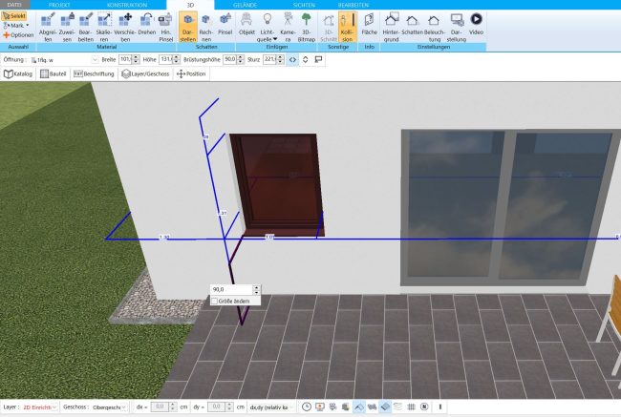Click the clock icon in status bar
Image resolution: width=621 pixels, height=417 pixels.
[306, 407]
